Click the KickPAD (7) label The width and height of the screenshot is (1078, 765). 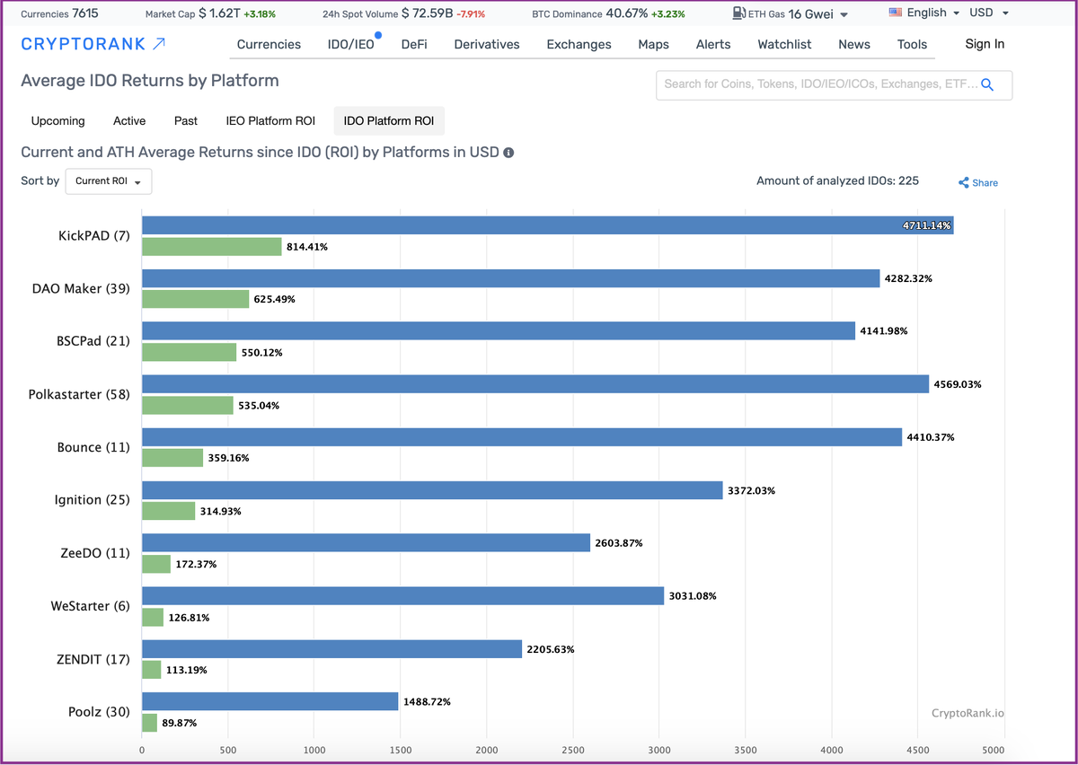(x=94, y=236)
